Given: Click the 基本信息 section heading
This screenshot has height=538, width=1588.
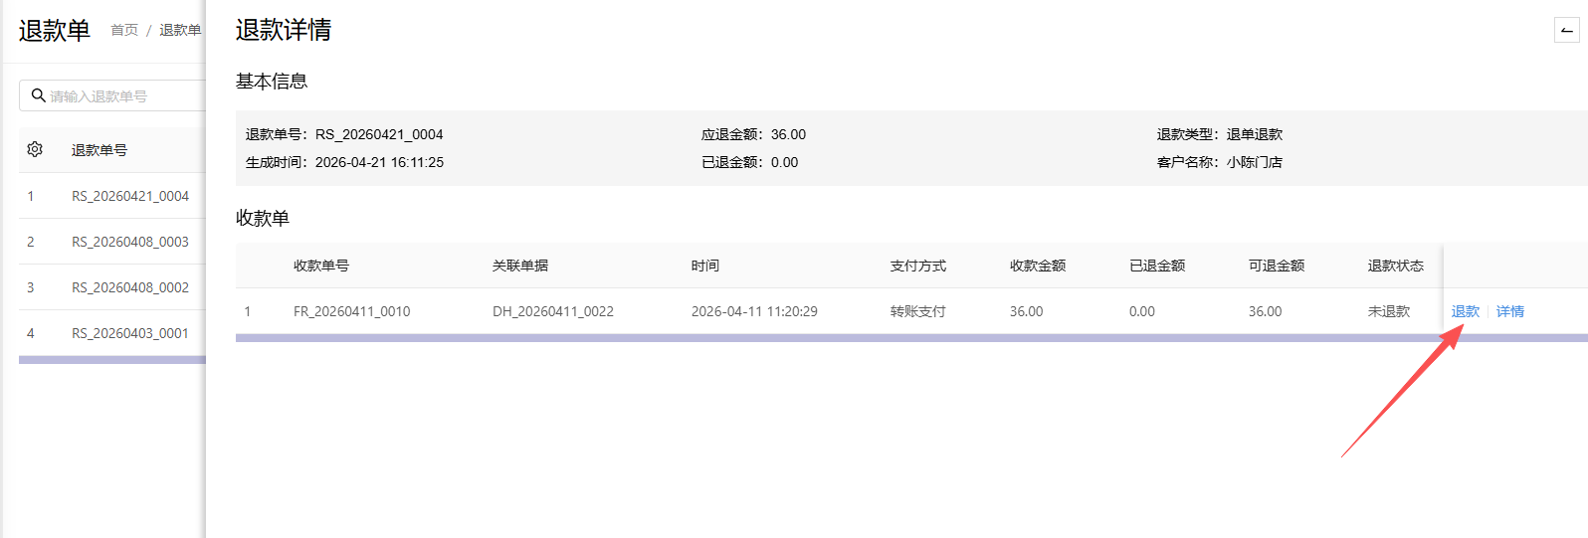Looking at the screenshot, I should tap(272, 82).
